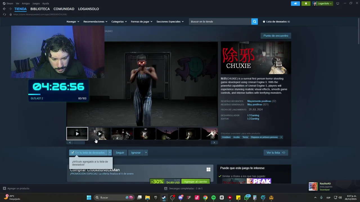The image size is (360, 202).
Task: Show hidden system tray icons
Action: tap(315, 198)
